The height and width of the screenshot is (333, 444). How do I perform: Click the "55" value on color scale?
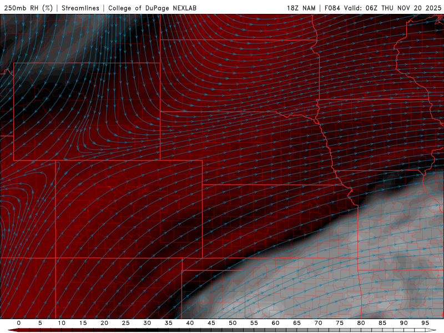coord(254,323)
